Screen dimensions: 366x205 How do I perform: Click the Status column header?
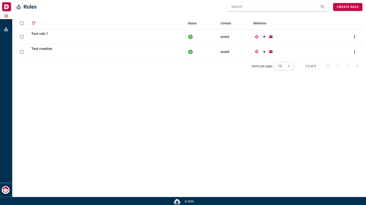pos(192,23)
